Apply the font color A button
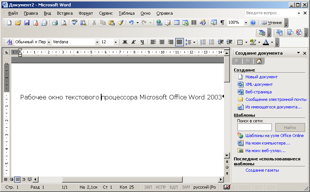Screen dimensions: 310x192 coord(266,42)
